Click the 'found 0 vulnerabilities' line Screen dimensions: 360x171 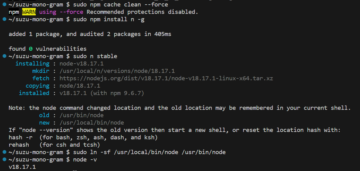(47, 49)
